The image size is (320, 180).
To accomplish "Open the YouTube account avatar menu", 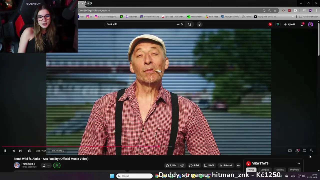I will pyautogui.click(x=310, y=24).
